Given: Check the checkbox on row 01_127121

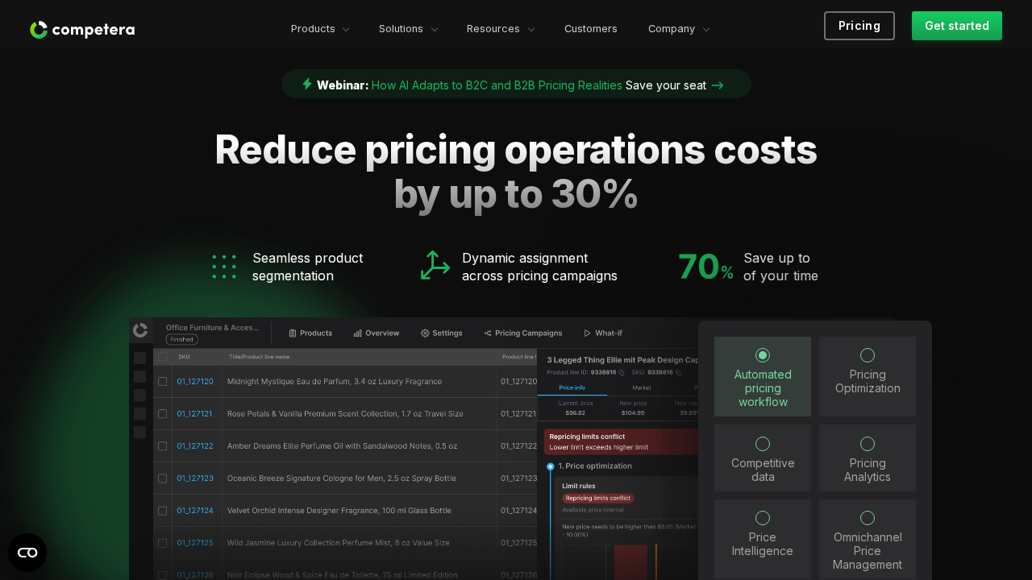Looking at the screenshot, I should [x=163, y=413].
